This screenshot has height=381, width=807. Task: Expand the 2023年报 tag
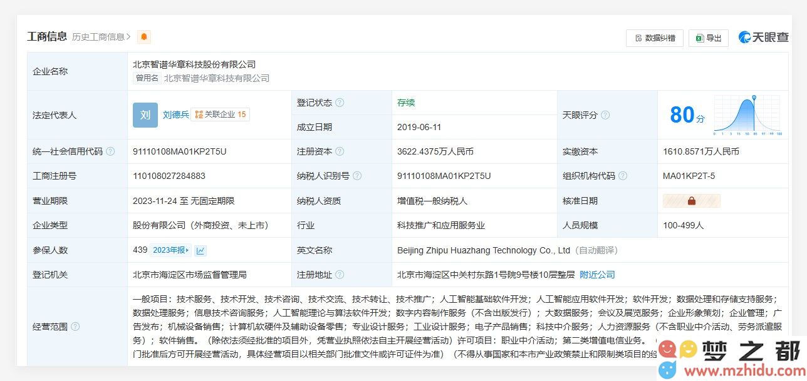tap(171, 250)
